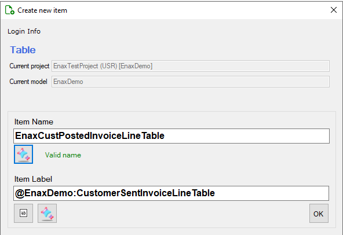The image size is (343, 235).
Task: Click the 'Current project' label text
Action: coord(30,66)
